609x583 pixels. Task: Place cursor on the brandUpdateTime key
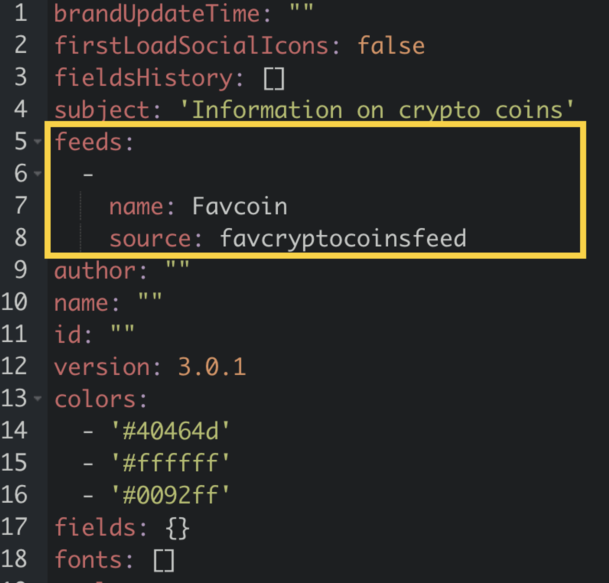[157, 14]
